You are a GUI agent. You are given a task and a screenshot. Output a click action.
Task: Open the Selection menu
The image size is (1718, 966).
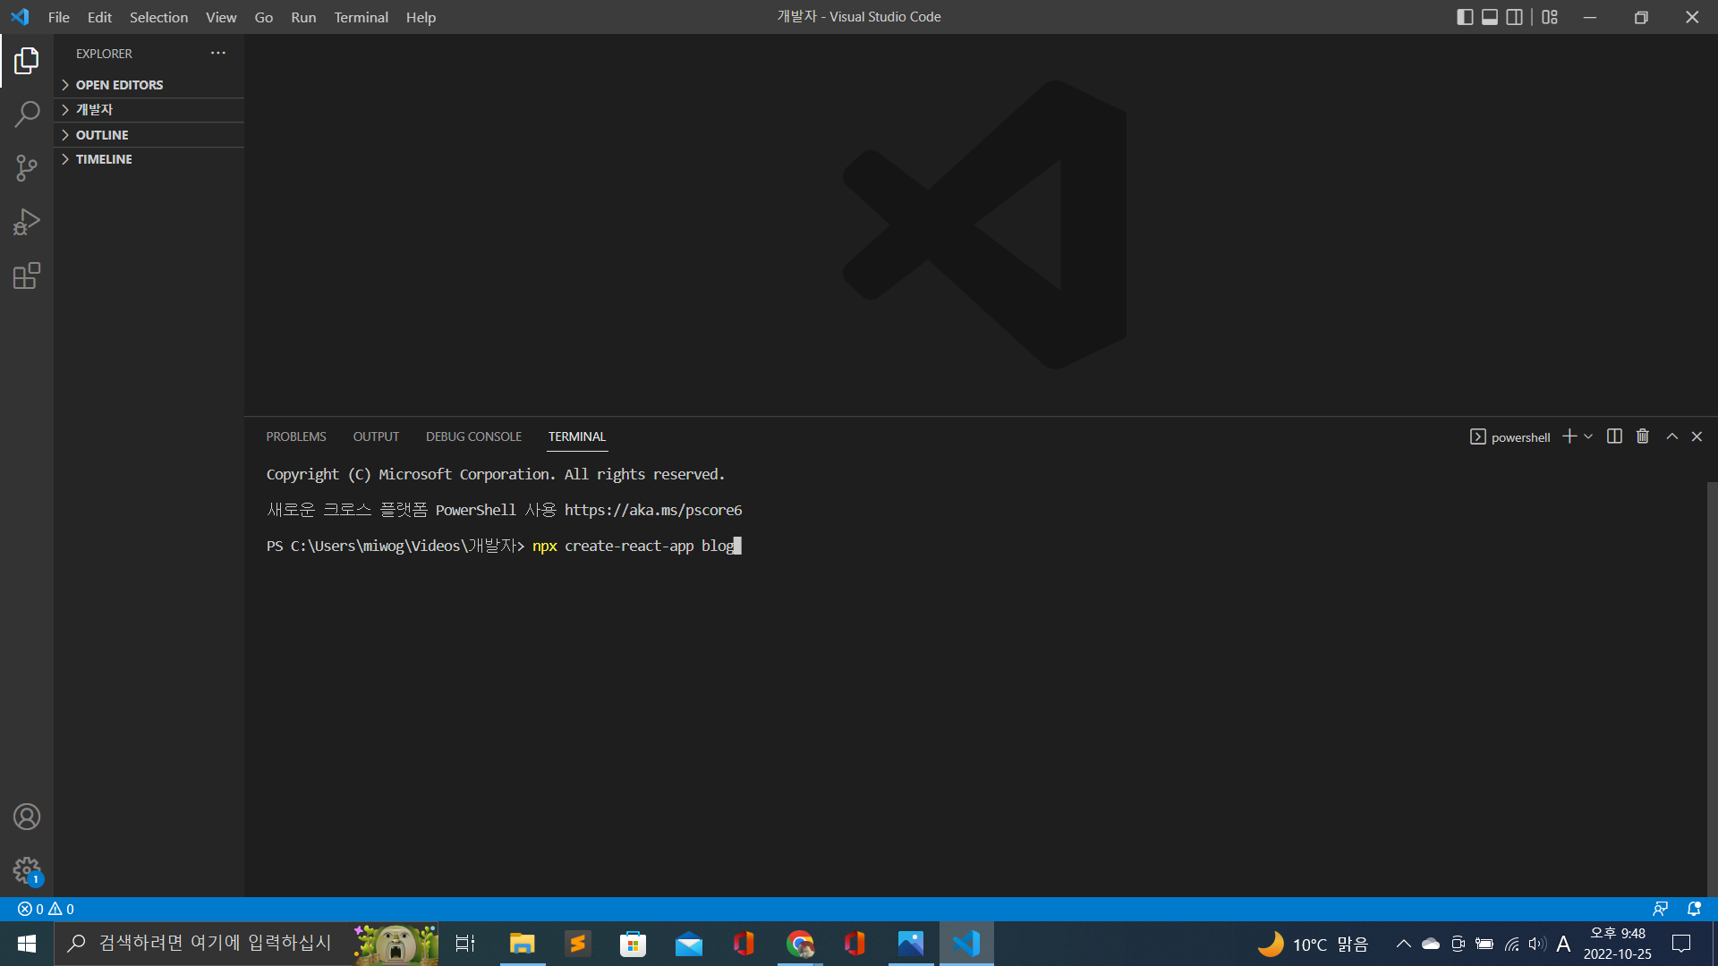(x=158, y=17)
